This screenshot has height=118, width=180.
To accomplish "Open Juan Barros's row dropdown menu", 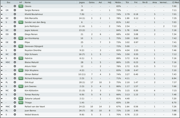I will pos(15,110).
